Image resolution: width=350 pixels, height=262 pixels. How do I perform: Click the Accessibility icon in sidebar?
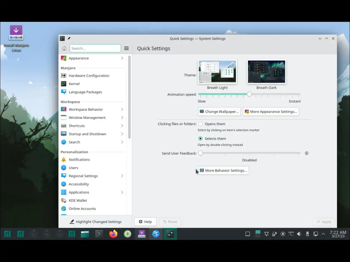pos(64,184)
